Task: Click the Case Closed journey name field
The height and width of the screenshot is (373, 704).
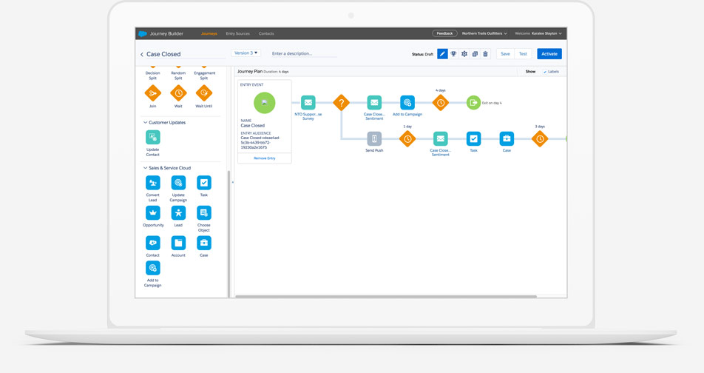Action: click(x=186, y=54)
